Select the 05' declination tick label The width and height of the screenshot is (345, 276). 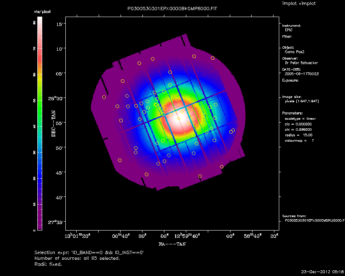[59, 73]
